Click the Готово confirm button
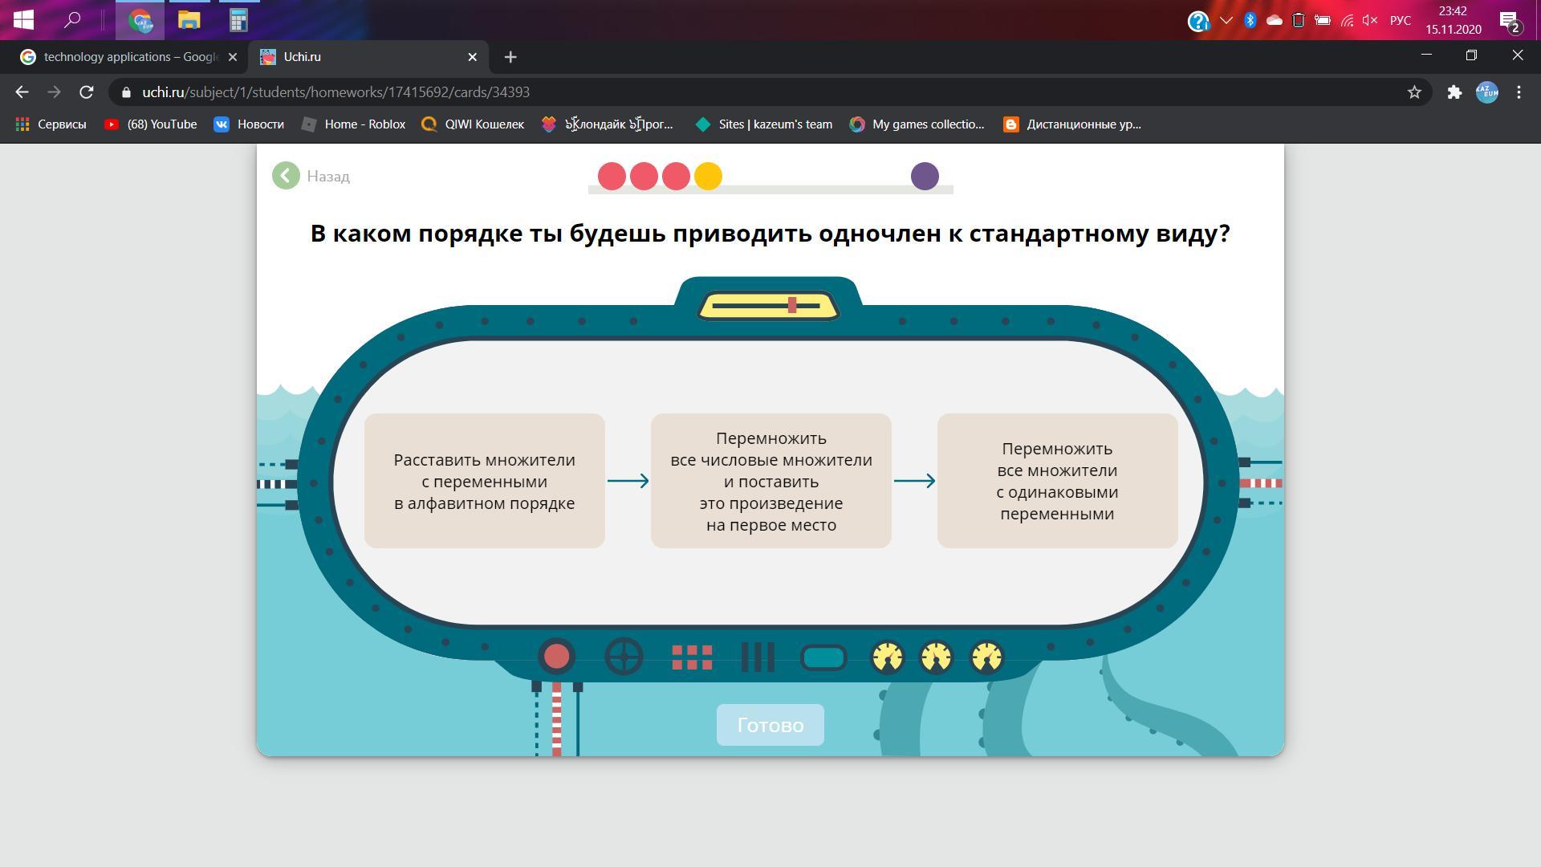Screen dimensions: 1541x867 click(x=770, y=725)
